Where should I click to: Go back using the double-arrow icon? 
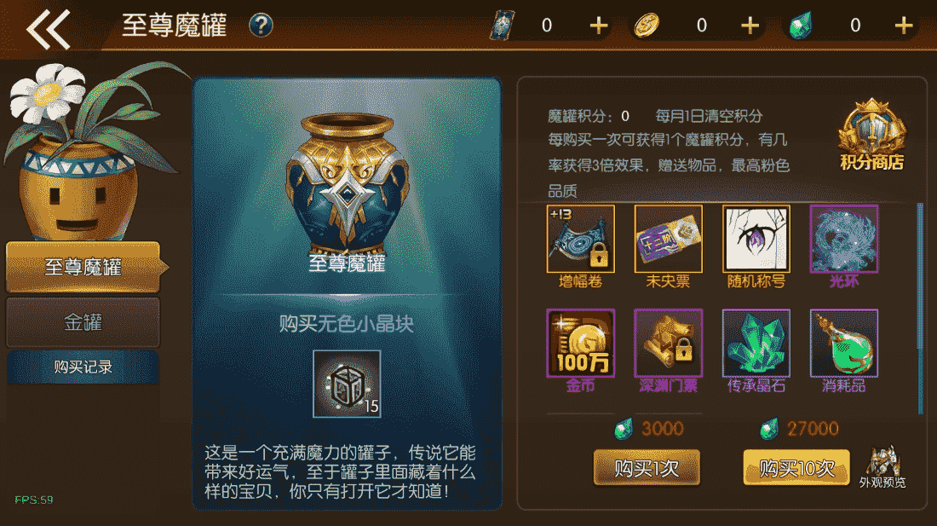point(48,29)
